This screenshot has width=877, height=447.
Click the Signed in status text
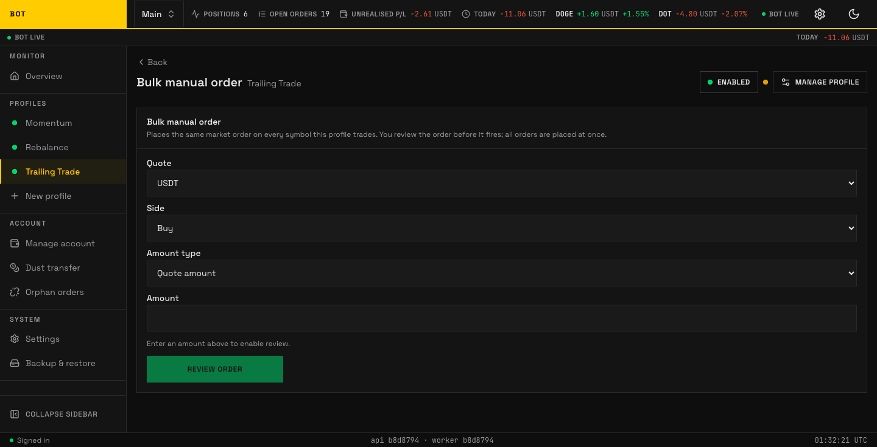33,440
